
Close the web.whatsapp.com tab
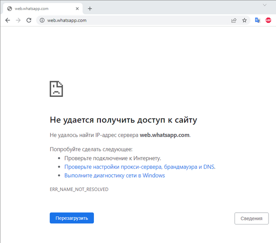(77, 9)
